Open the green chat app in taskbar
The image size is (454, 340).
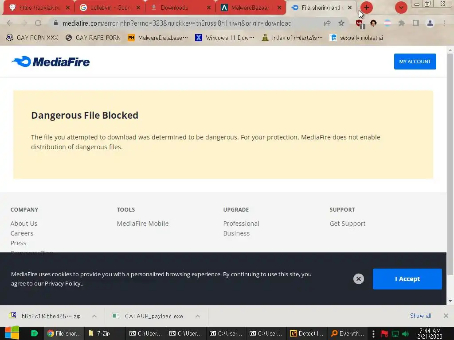pos(35,333)
